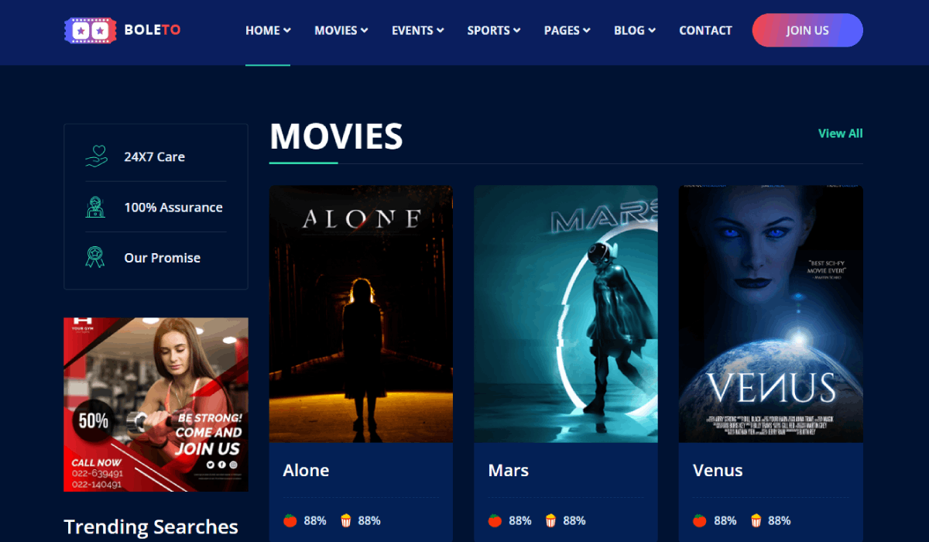929x542 pixels.
Task: Click the popcorn rating icon under Alone
Action: [x=346, y=520]
